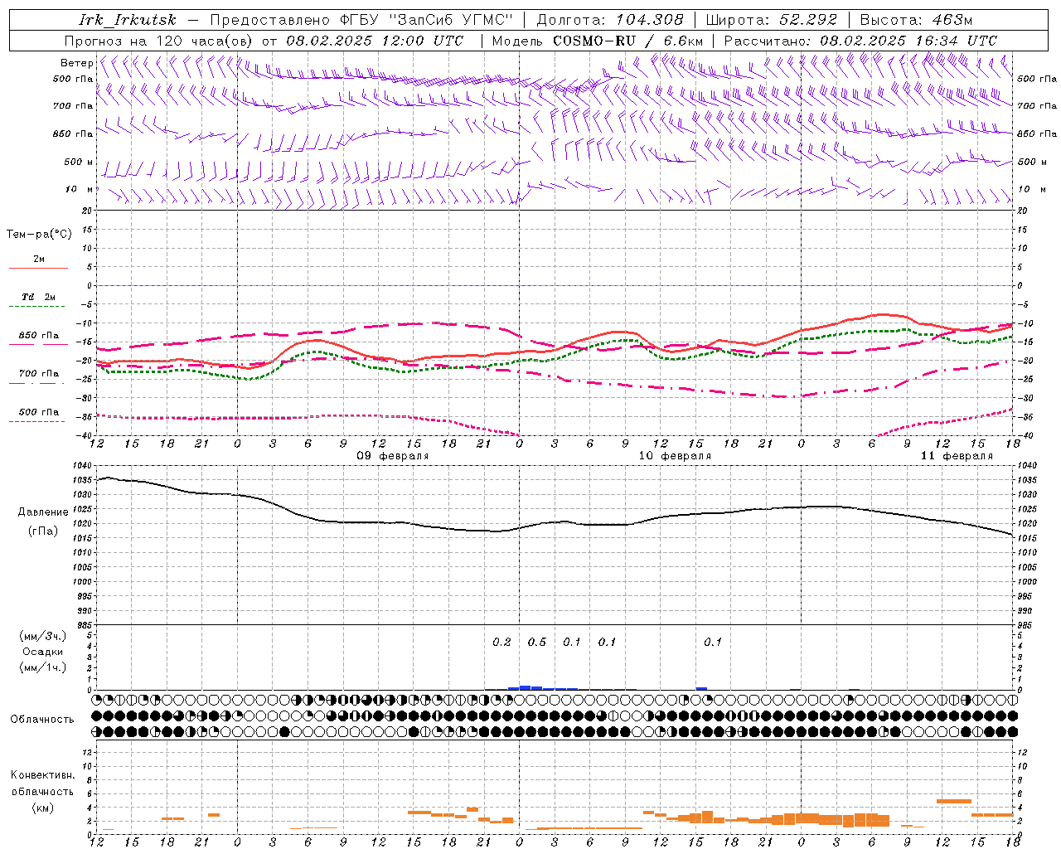Click the Осадки precipitation label
Viewport: 1061px width, 849px height.
(x=43, y=652)
